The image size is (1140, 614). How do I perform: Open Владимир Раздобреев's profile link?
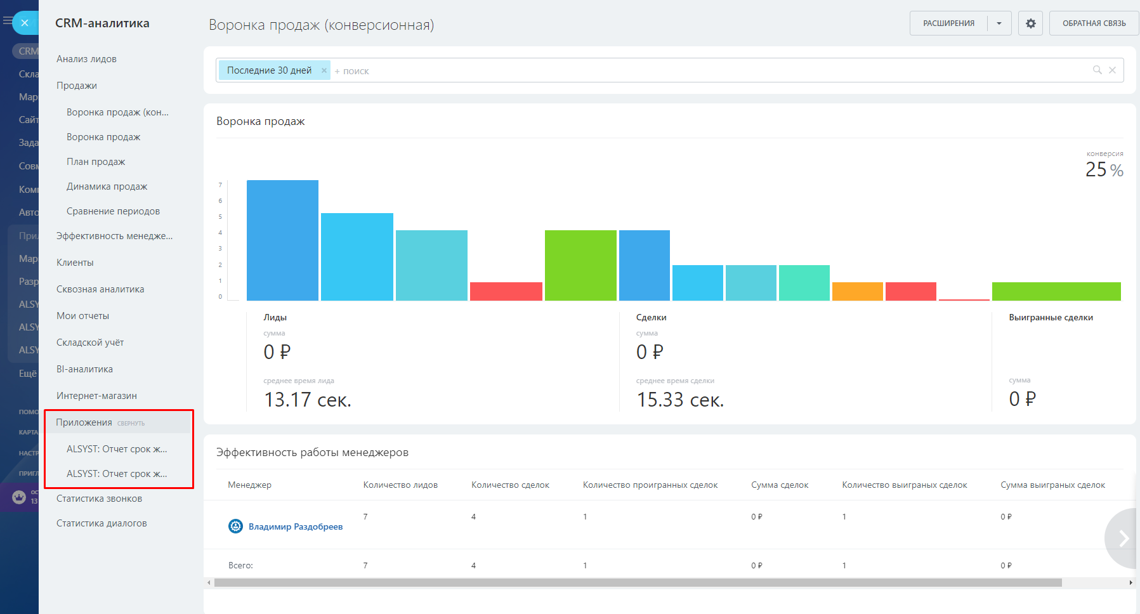click(295, 526)
